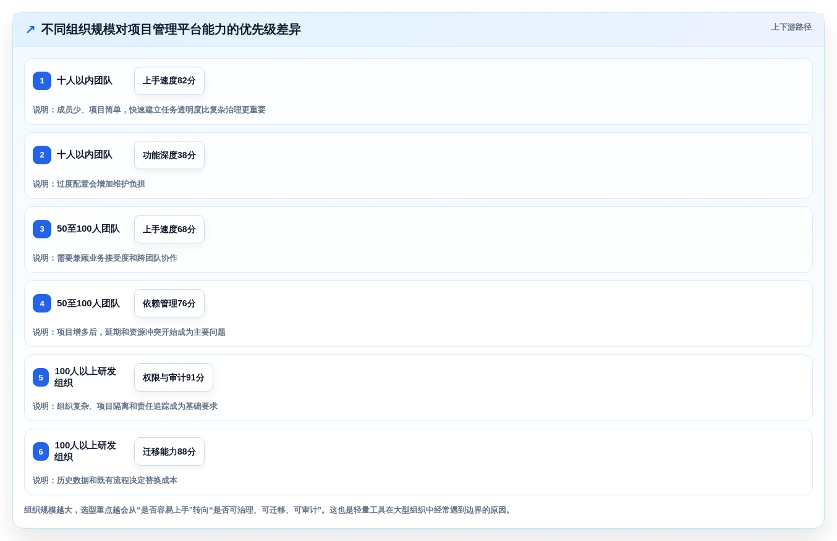Viewport: 837px width, 541px height.
Task: Select the 权限与审计91分 chip
Action: 174,377
